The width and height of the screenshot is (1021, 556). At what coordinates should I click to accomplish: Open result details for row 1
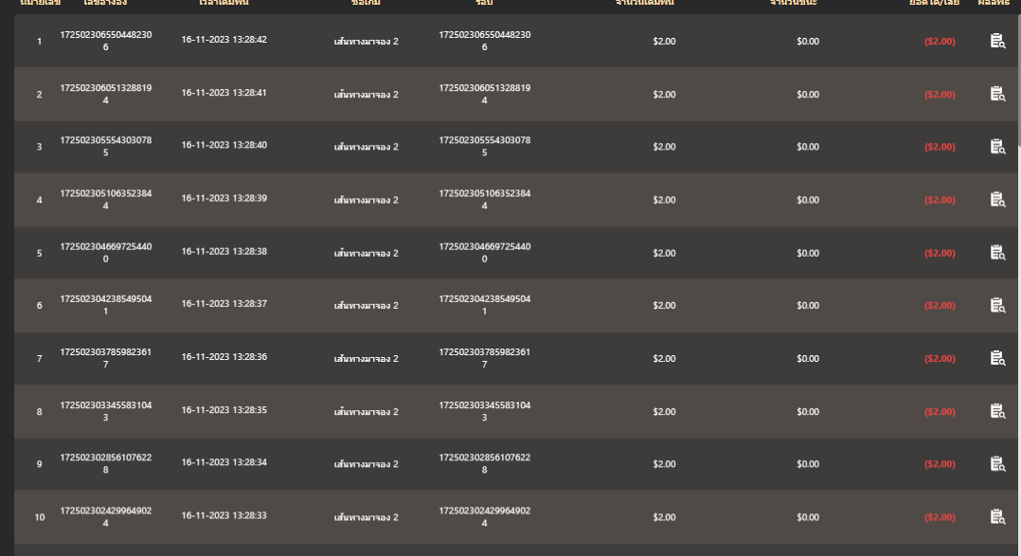[996, 42]
